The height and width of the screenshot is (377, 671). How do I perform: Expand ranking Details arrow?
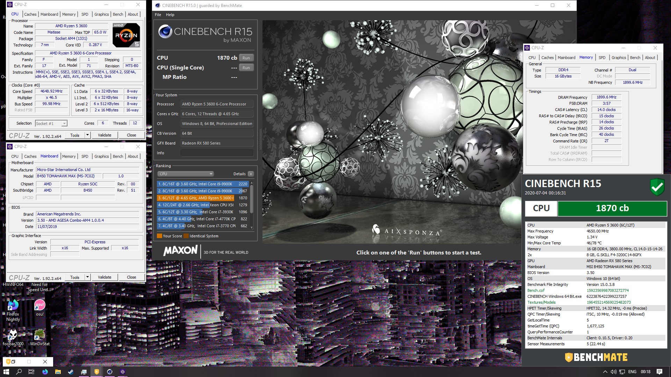(251, 174)
